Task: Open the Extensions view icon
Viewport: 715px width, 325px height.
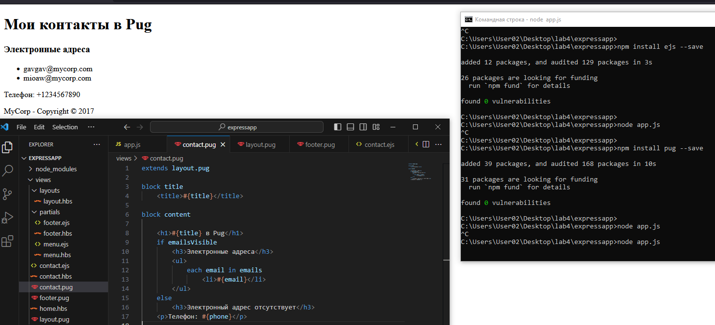Action: [7, 241]
